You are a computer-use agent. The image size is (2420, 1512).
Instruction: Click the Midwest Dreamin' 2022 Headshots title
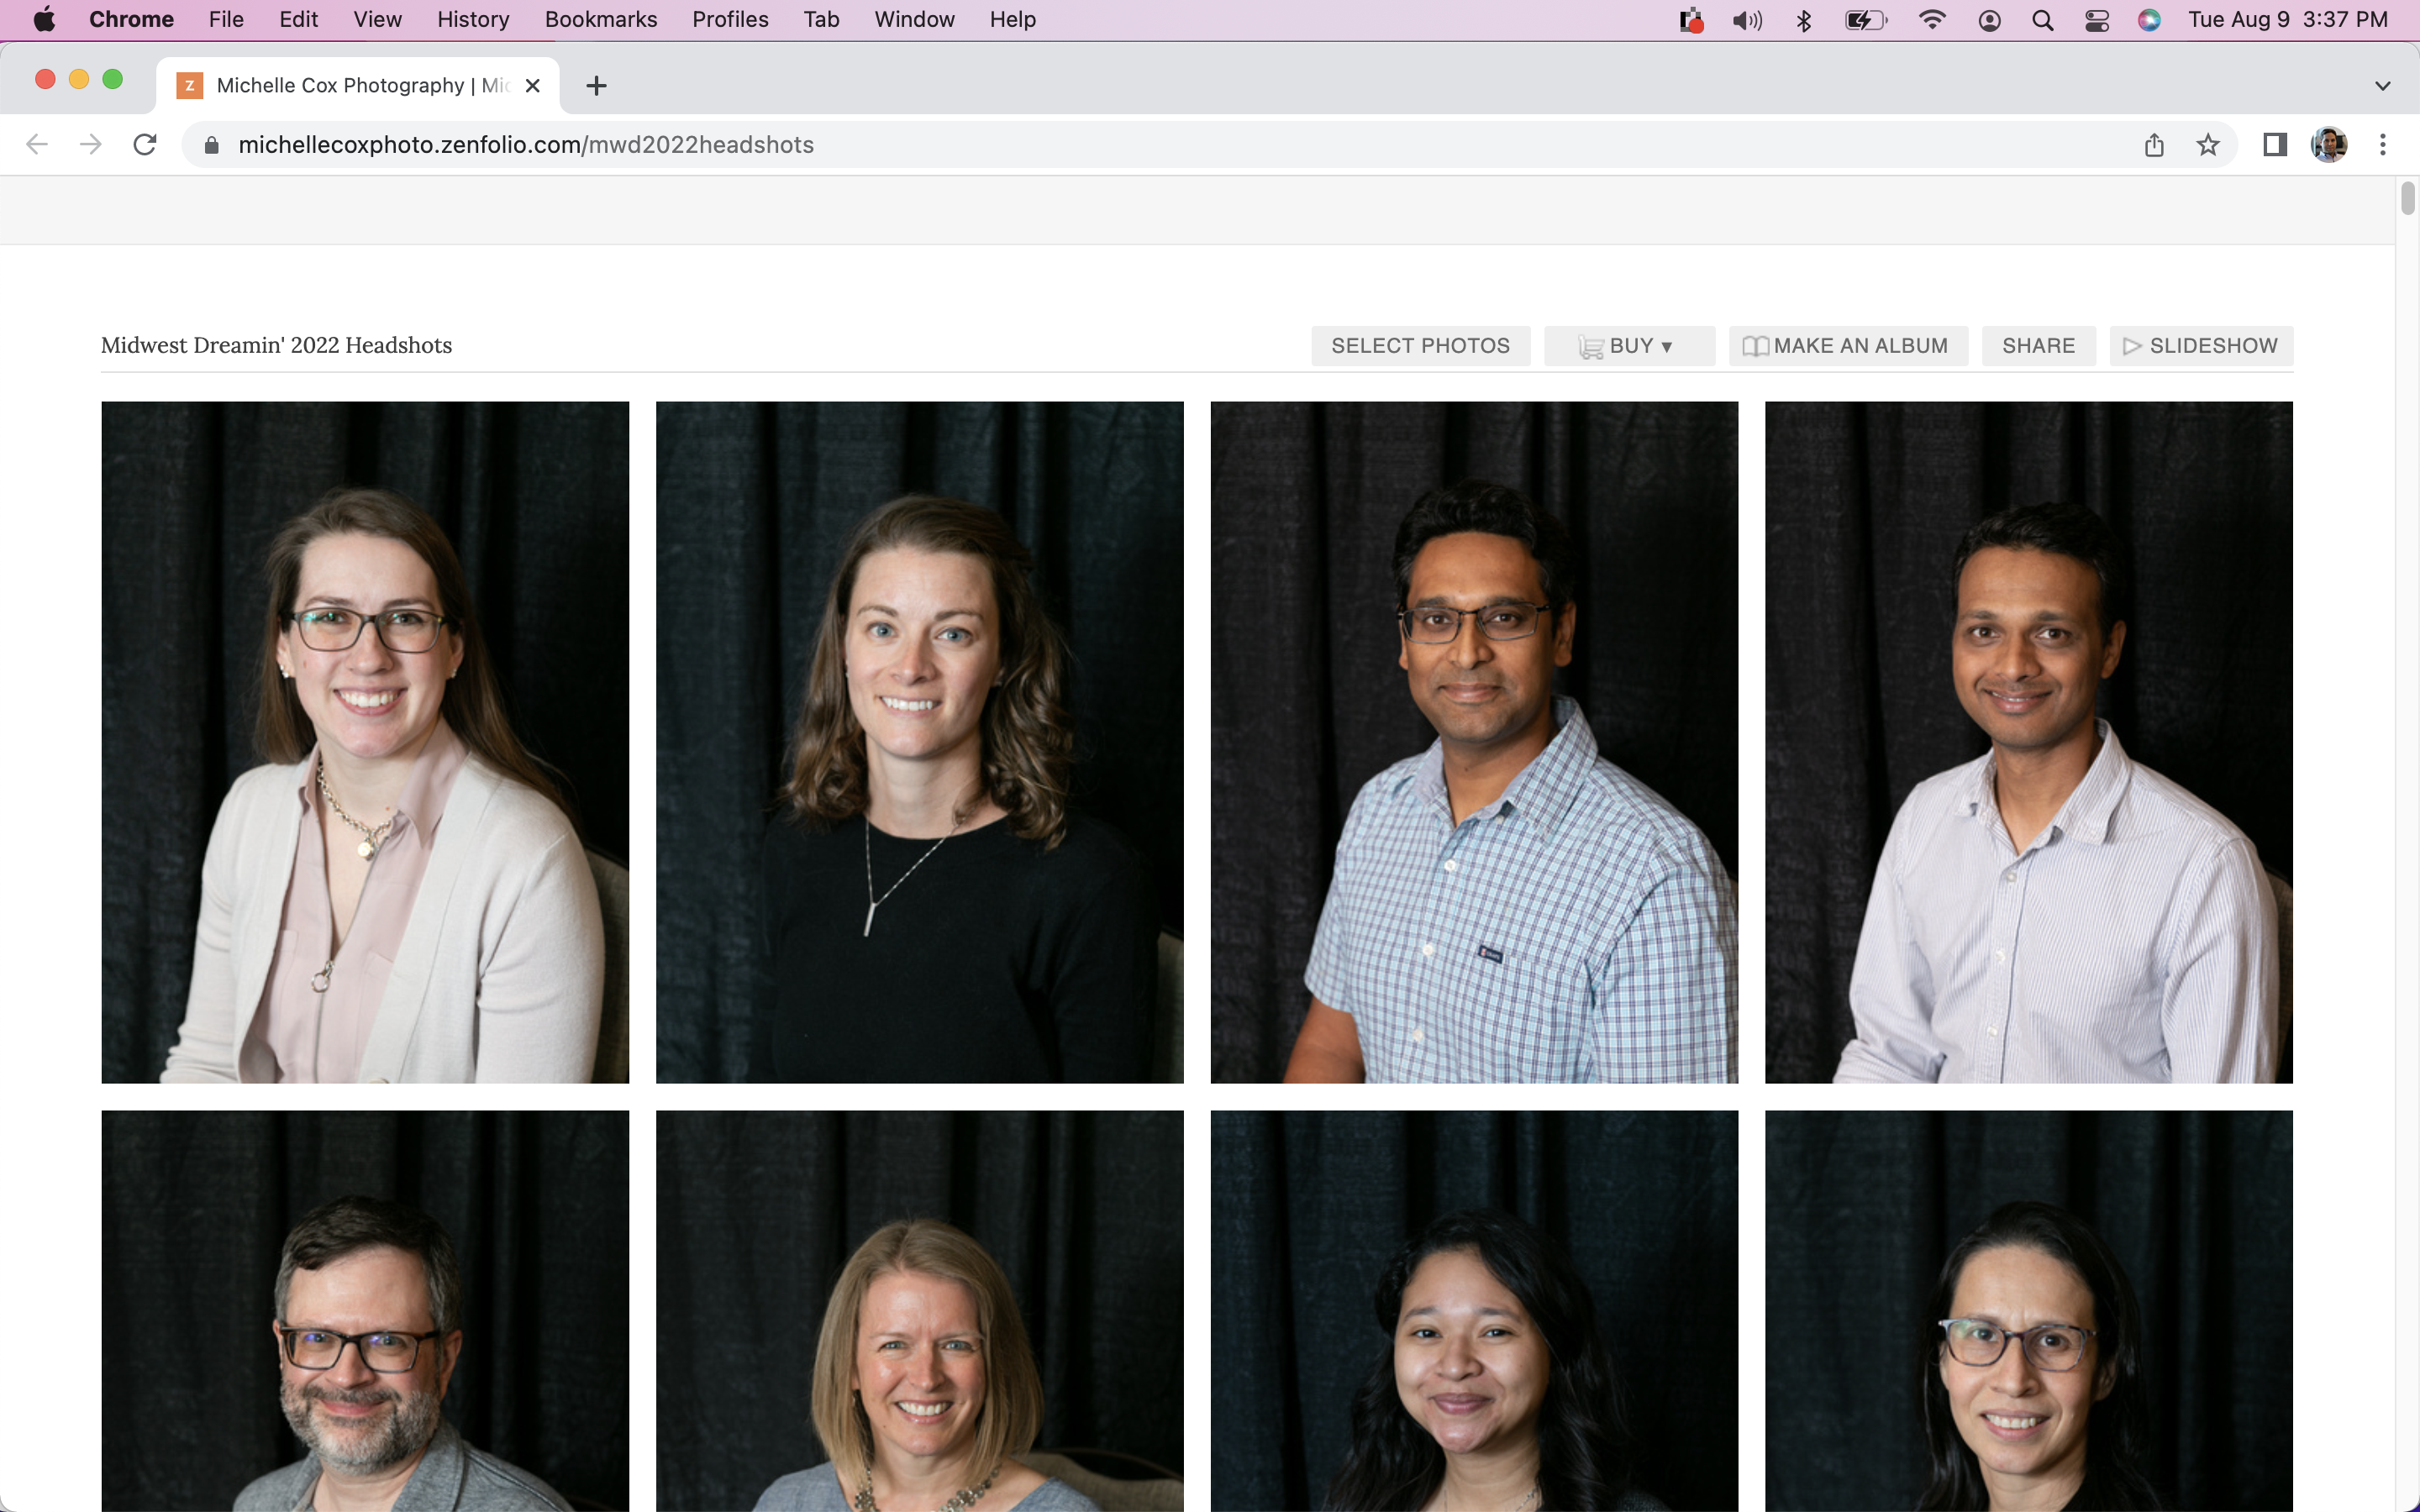point(276,346)
